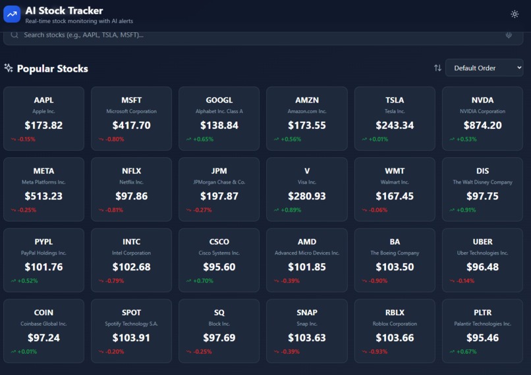The height and width of the screenshot is (375, 531).
Task: Click the uptrend icon on TSLA card
Action: (364, 139)
